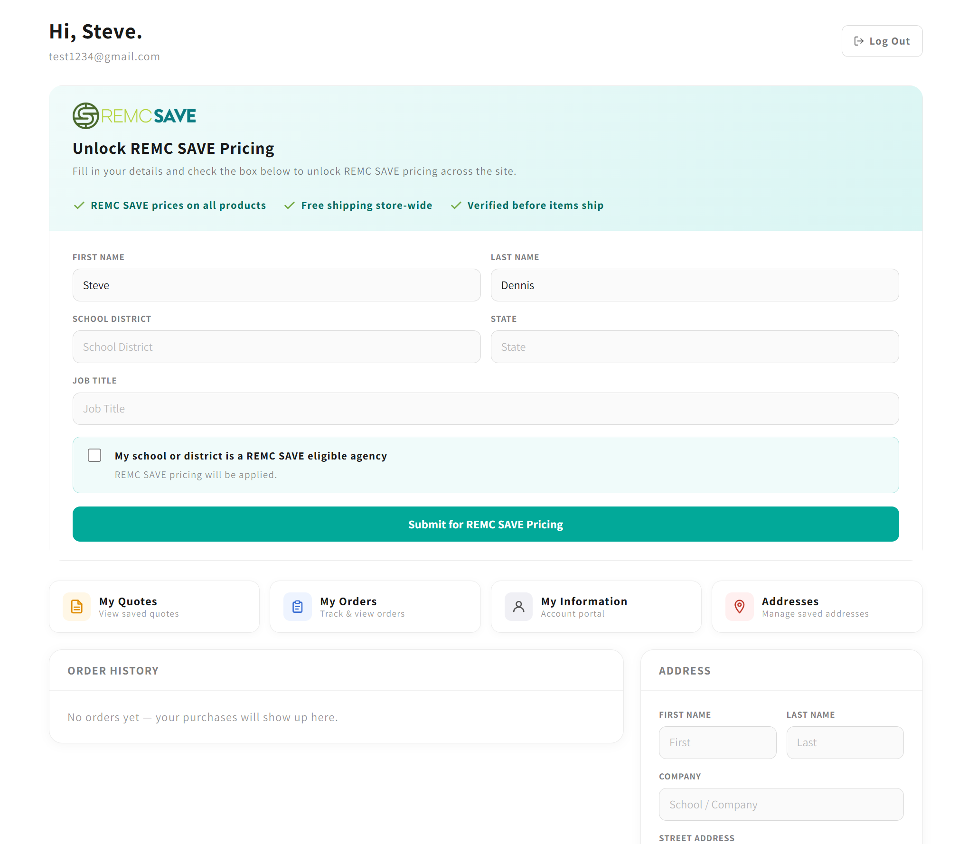The width and height of the screenshot is (968, 844).
Task: Click the 'Fill in your details' description text
Action: [294, 171]
